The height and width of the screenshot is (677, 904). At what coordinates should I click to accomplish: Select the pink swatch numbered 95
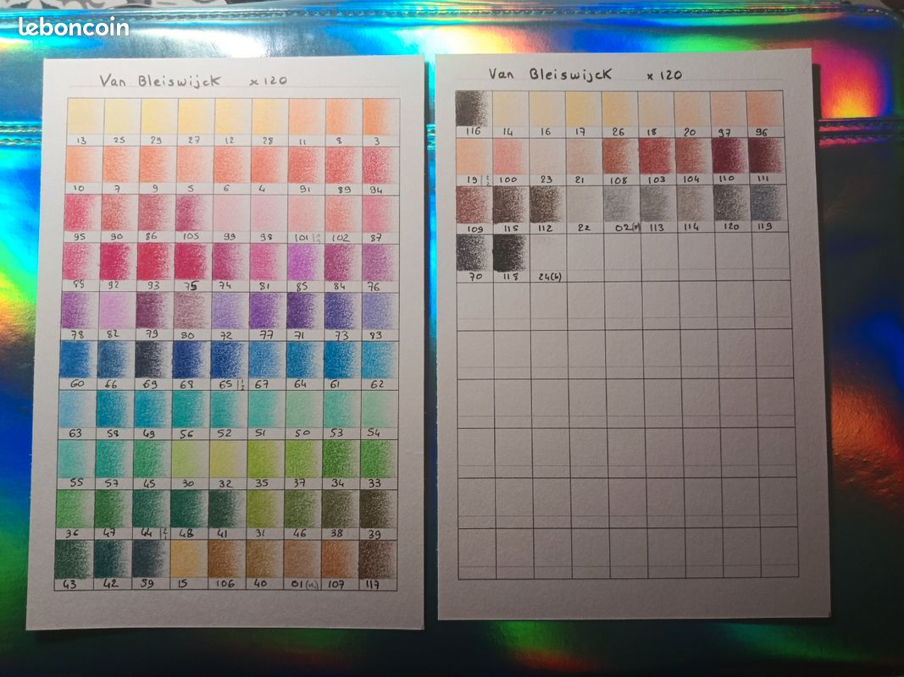[82, 213]
